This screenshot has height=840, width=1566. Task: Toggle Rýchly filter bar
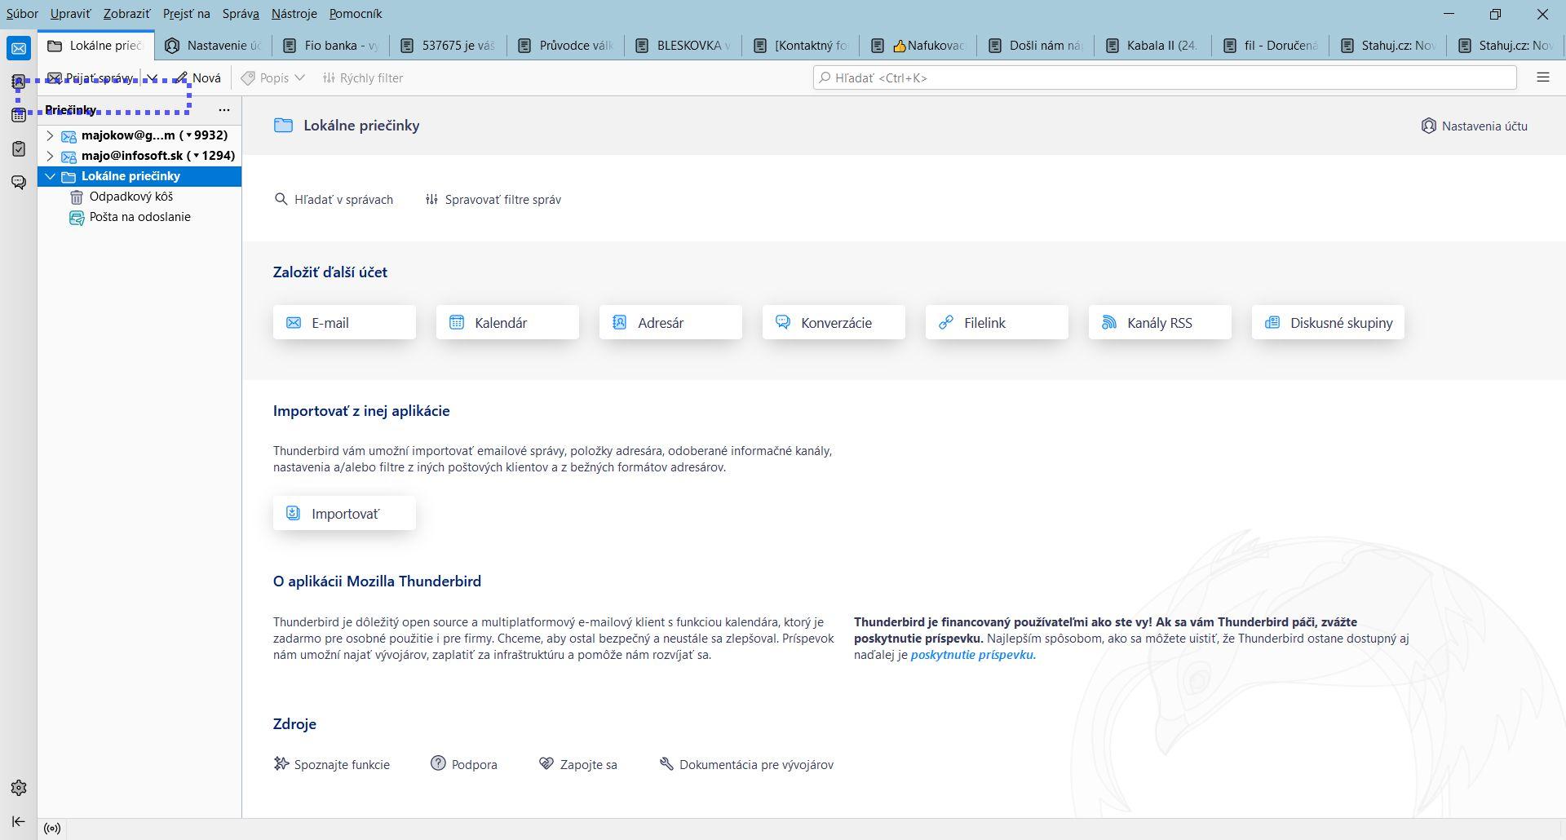(363, 78)
